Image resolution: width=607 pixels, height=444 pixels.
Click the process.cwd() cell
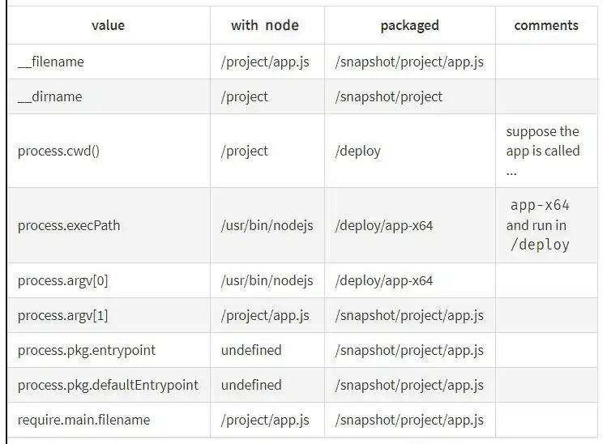[59, 151]
